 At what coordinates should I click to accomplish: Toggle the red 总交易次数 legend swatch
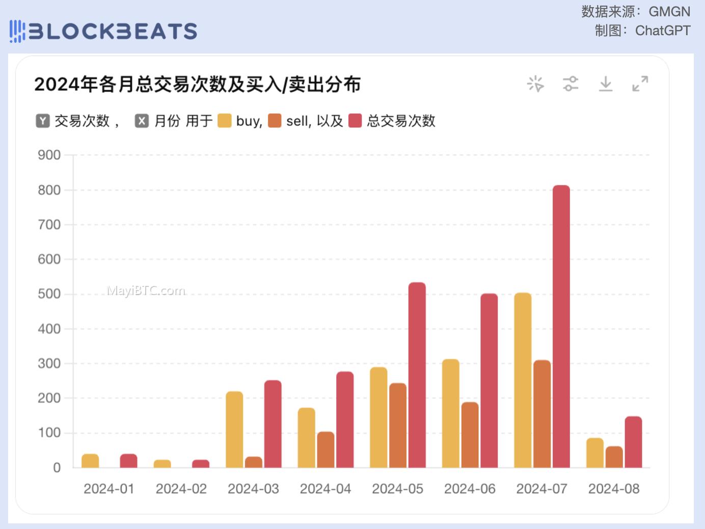(x=355, y=121)
